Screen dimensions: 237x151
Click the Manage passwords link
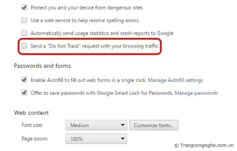(x=196, y=93)
